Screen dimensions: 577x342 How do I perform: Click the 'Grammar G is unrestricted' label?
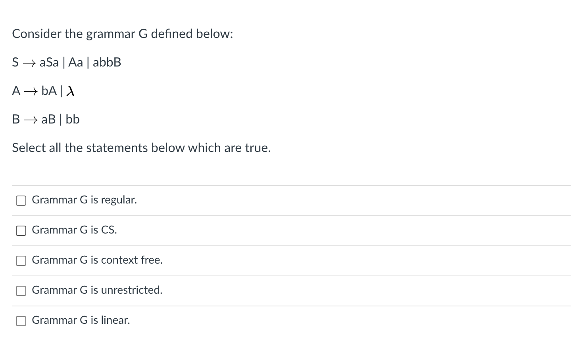pyautogui.click(x=98, y=290)
